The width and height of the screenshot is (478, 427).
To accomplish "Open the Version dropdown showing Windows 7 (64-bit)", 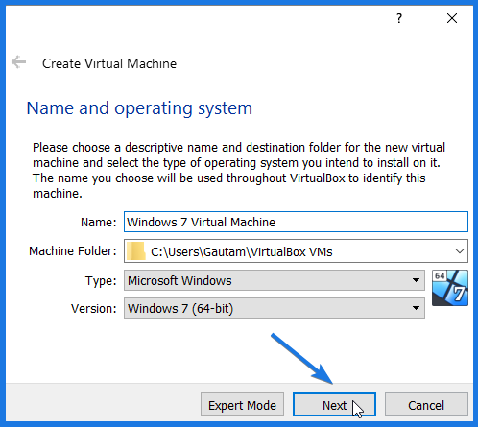I will click(x=275, y=308).
